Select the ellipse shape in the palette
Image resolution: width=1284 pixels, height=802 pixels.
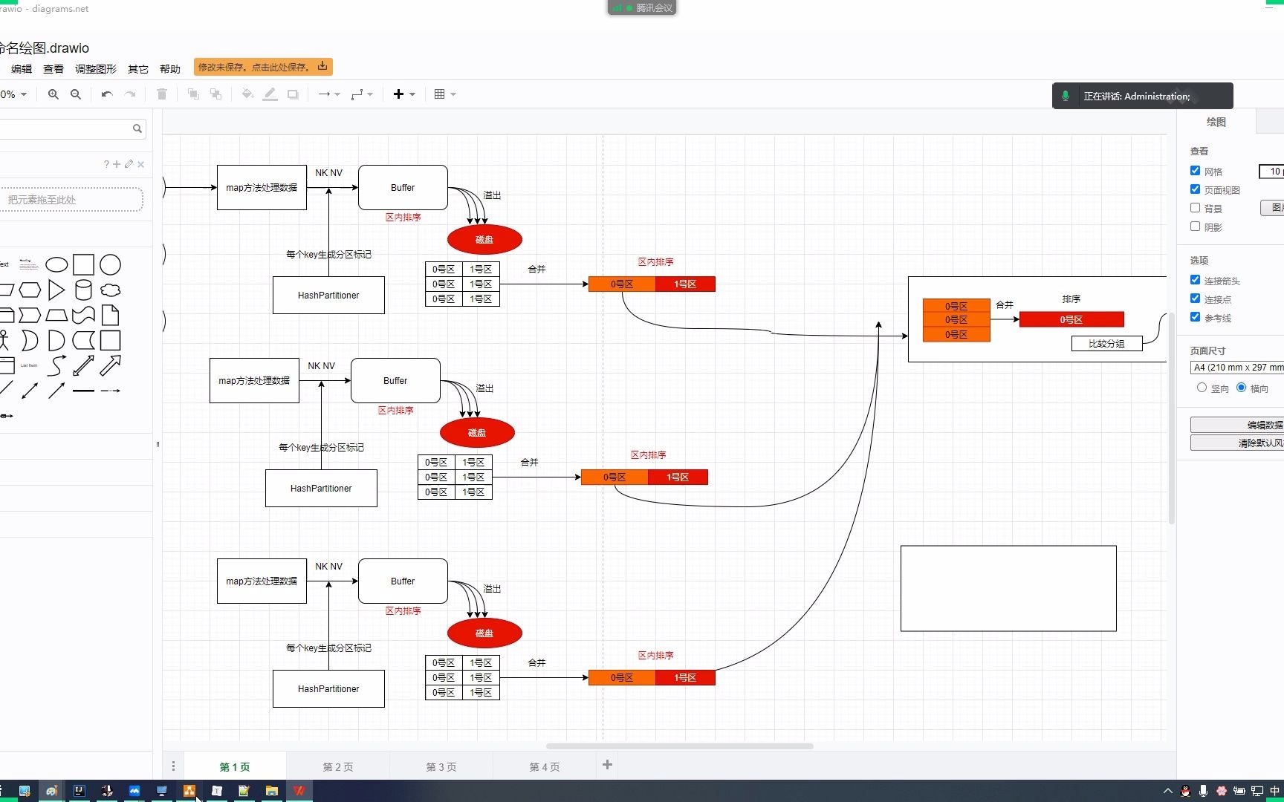point(56,265)
